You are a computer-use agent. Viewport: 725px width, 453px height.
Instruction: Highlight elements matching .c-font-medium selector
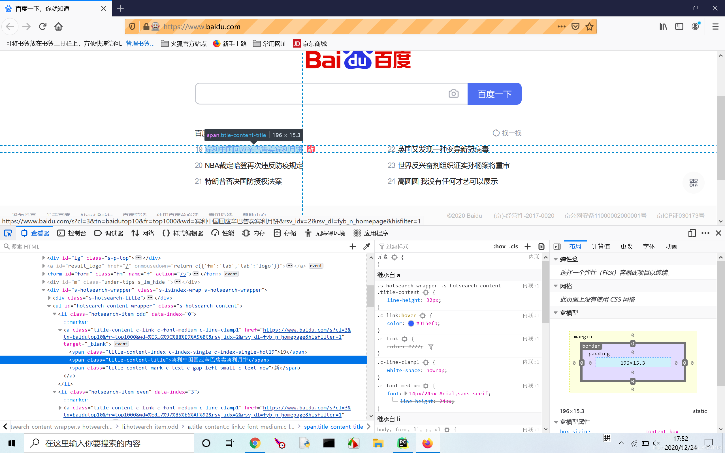(x=426, y=386)
